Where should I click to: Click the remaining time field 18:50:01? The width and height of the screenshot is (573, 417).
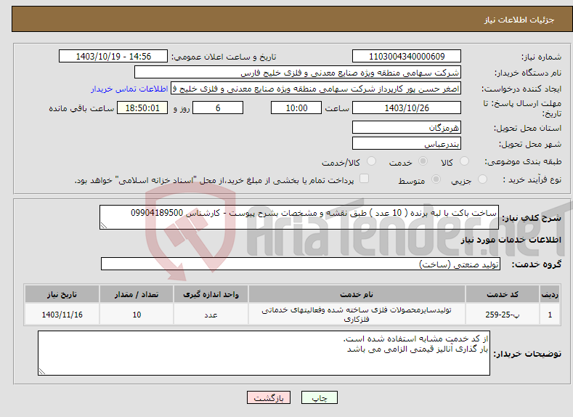point(142,108)
